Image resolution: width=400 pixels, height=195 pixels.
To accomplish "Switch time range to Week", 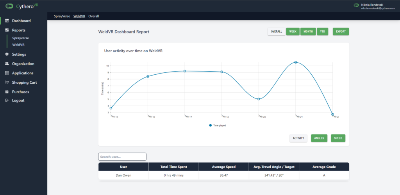I will [293, 32].
